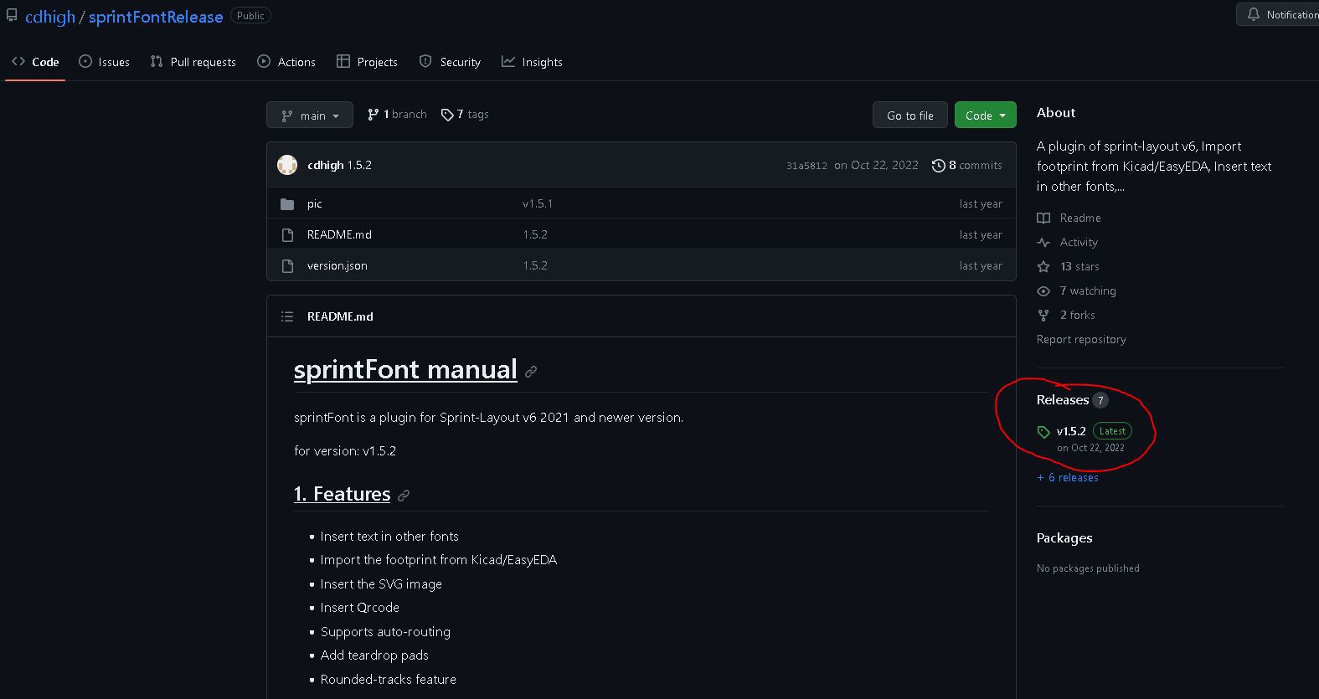
Task: Click Report repository link
Action: (x=1081, y=339)
